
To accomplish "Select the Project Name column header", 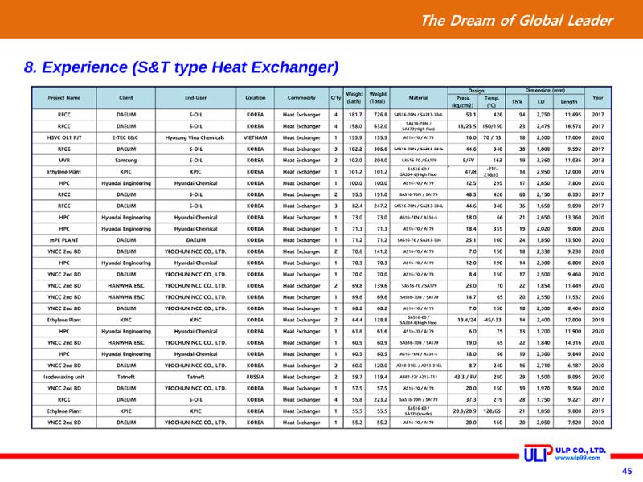I will pyautogui.click(x=64, y=97).
